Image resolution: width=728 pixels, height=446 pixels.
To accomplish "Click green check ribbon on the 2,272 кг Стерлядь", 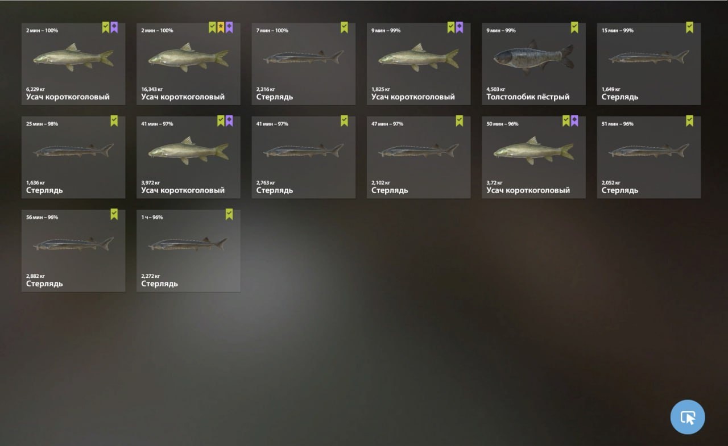I will coord(229,214).
